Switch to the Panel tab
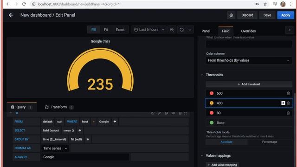 [206, 31]
